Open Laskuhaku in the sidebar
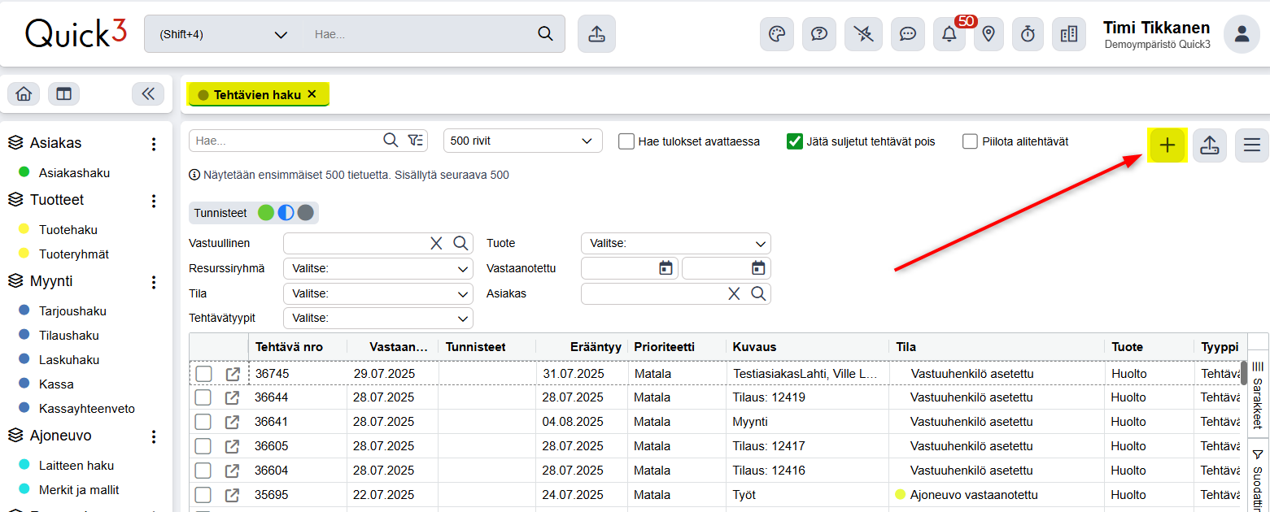This screenshot has height=512, width=1270. coord(69,359)
